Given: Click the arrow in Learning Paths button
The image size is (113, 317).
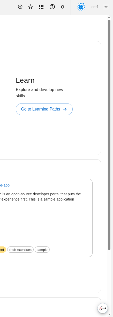Looking at the screenshot, I should coord(65,109).
